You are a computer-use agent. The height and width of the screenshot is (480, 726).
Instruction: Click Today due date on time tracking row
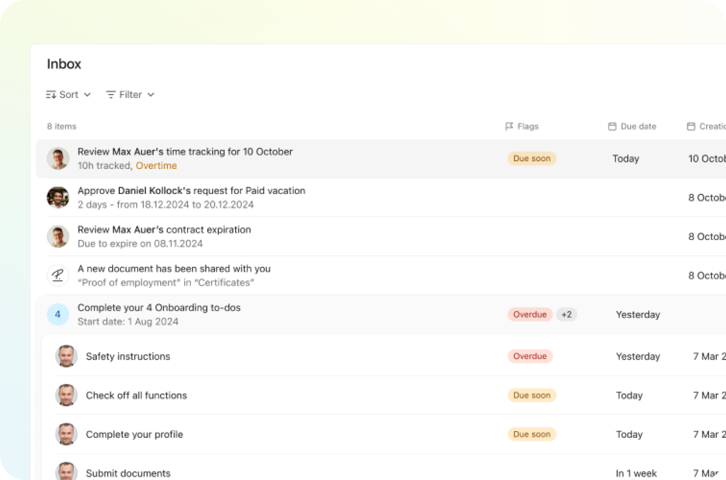(x=626, y=159)
